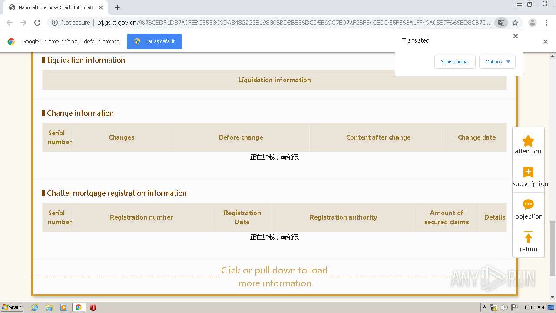The height and width of the screenshot is (313, 556).
Task: Click the Registration Date column header
Action: pyautogui.click(x=242, y=217)
